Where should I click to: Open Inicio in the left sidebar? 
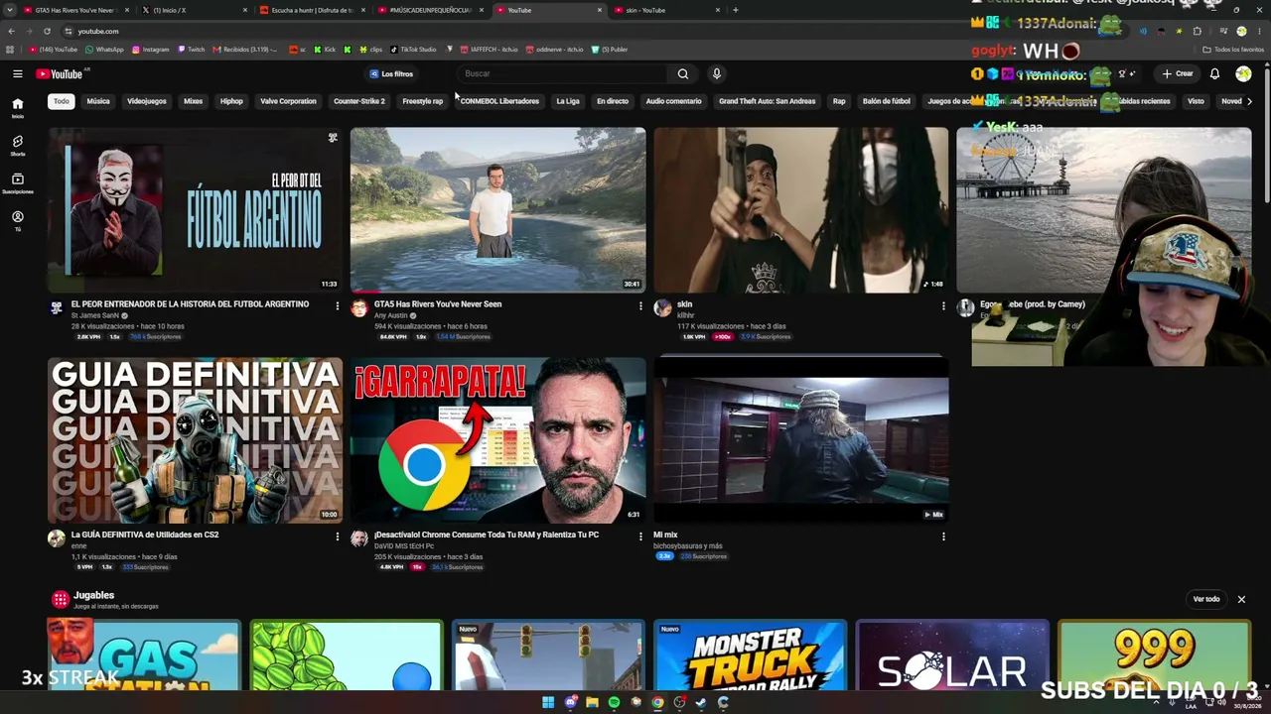(x=18, y=108)
